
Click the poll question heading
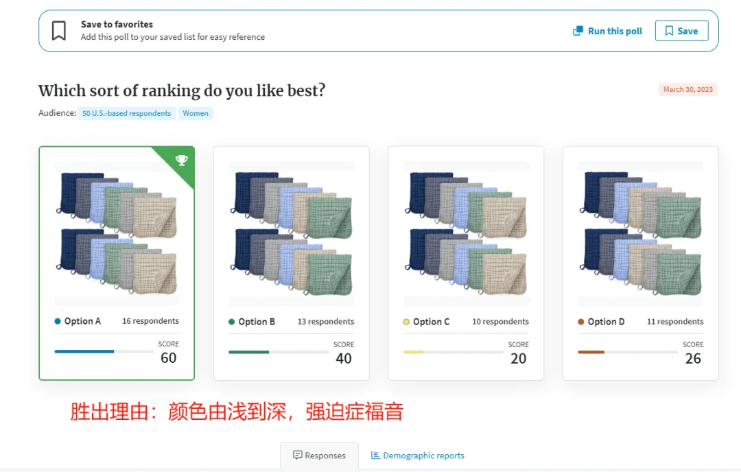point(182,91)
